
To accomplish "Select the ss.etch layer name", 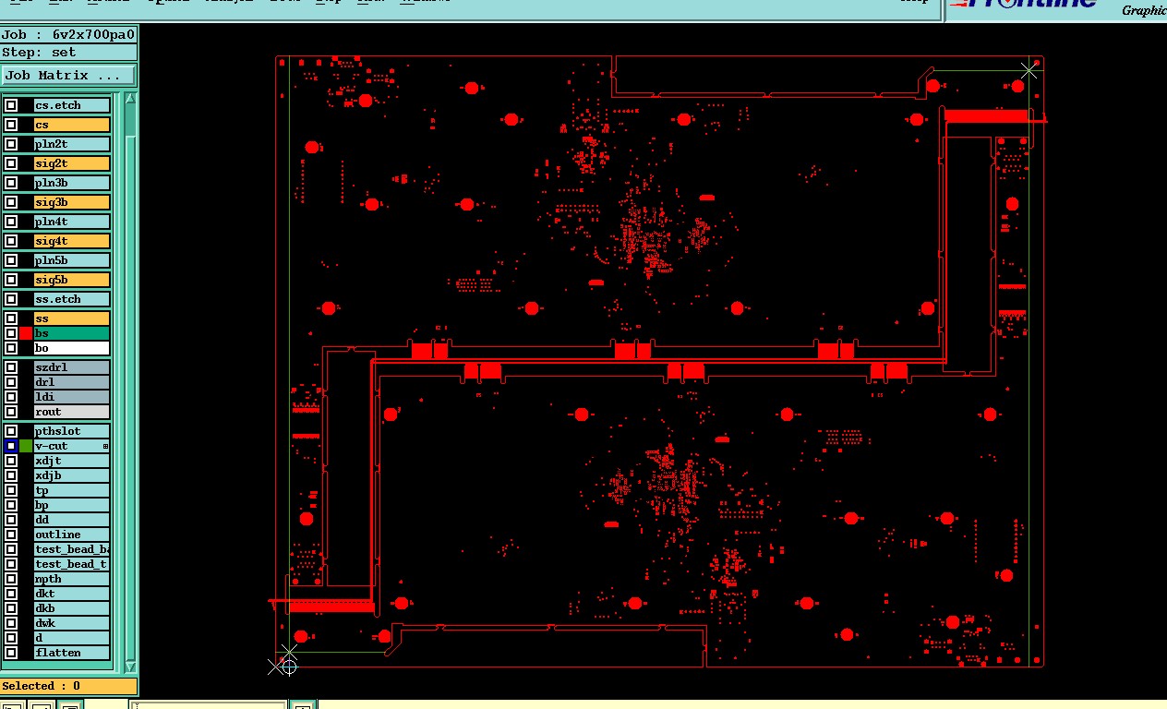I will (x=72, y=299).
